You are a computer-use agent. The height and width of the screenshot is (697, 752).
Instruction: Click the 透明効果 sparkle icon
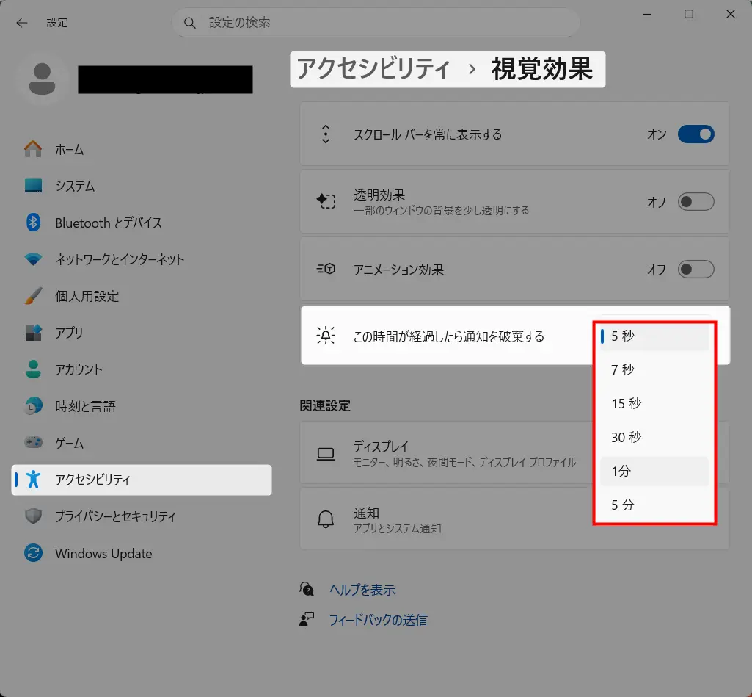click(x=326, y=201)
